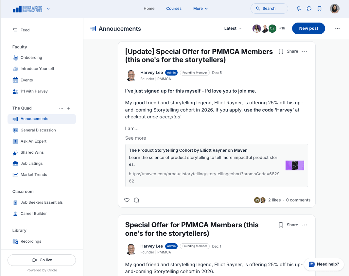Image resolution: width=349 pixels, height=276 pixels.
Task: Click the Go live button
Action: [42, 260]
